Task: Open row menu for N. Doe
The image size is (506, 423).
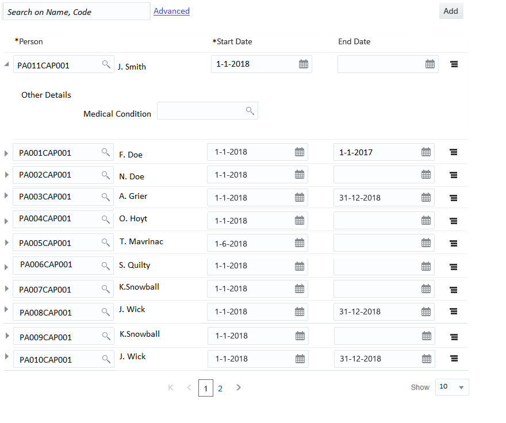Action: 454,175
